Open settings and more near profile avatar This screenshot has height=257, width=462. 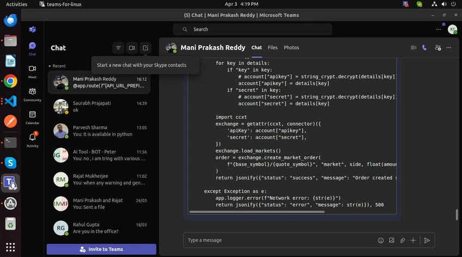pyautogui.click(x=439, y=29)
